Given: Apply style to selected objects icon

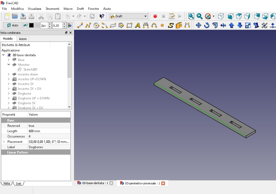Looking at the screenshot, I should [x=70, y=25].
